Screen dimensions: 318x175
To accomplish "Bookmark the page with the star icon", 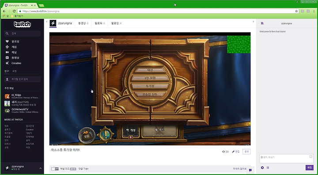I will coord(296,11).
